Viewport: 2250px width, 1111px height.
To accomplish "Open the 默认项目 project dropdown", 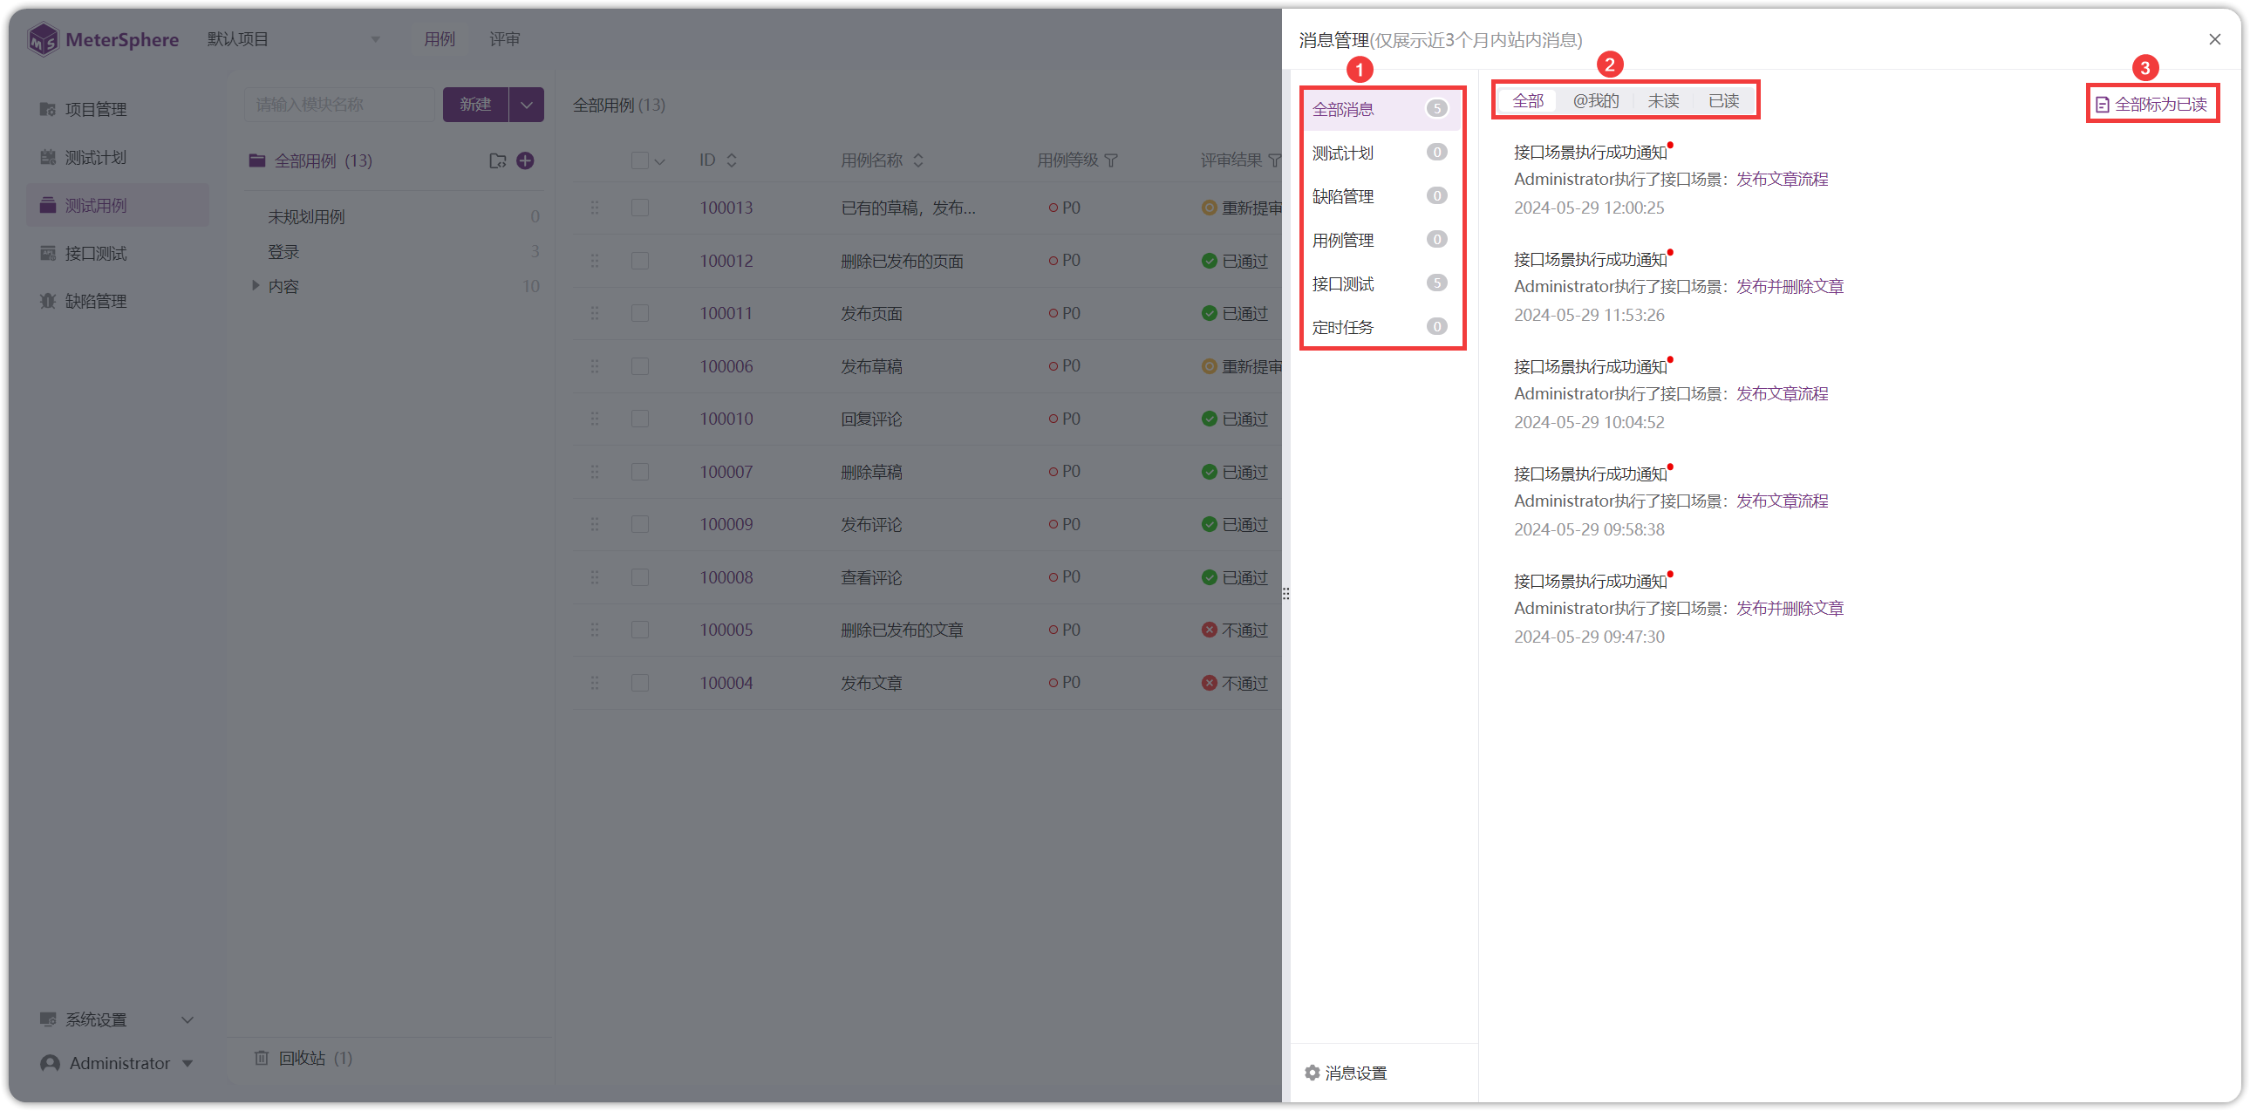I will [293, 39].
